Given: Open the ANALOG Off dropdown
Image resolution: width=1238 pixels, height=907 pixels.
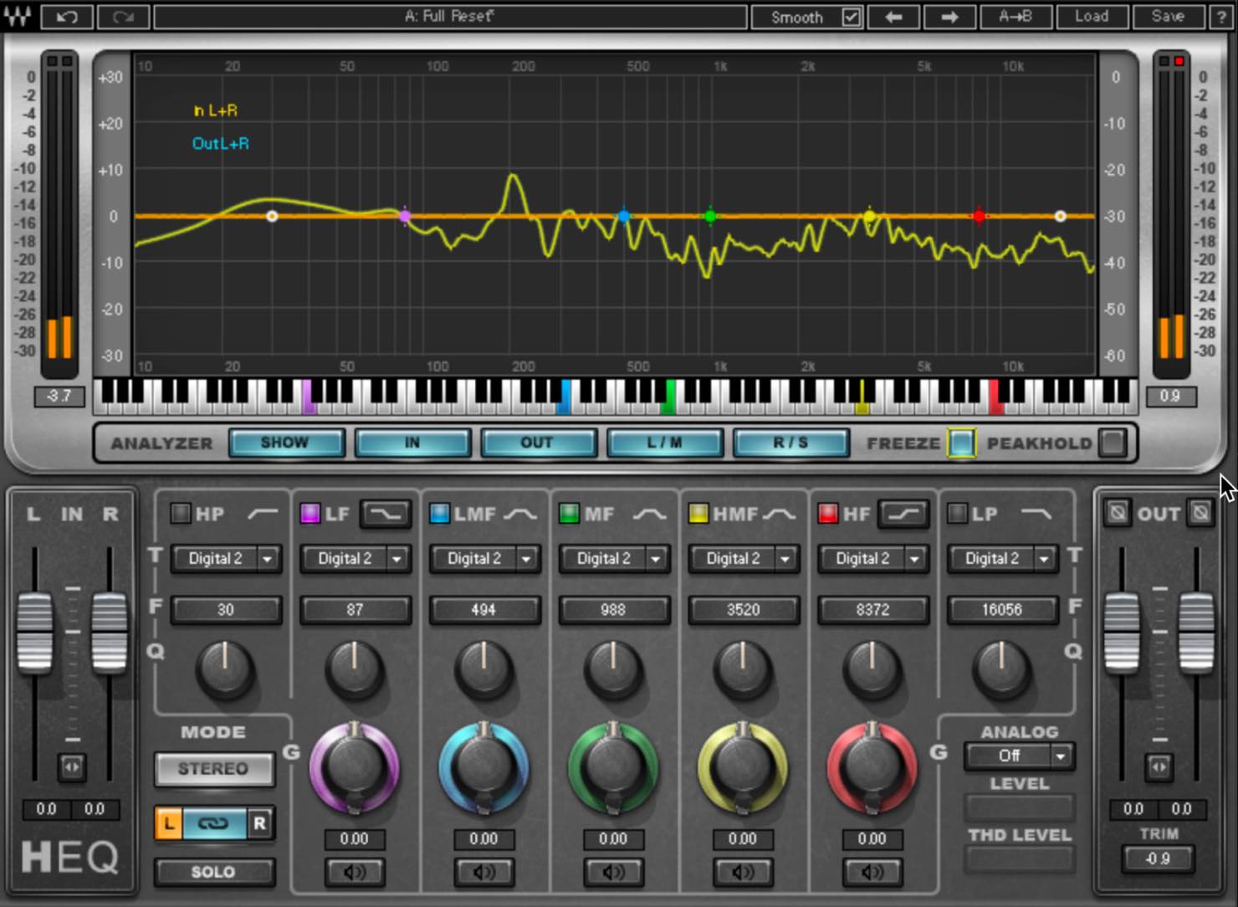Looking at the screenshot, I should coord(1020,756).
